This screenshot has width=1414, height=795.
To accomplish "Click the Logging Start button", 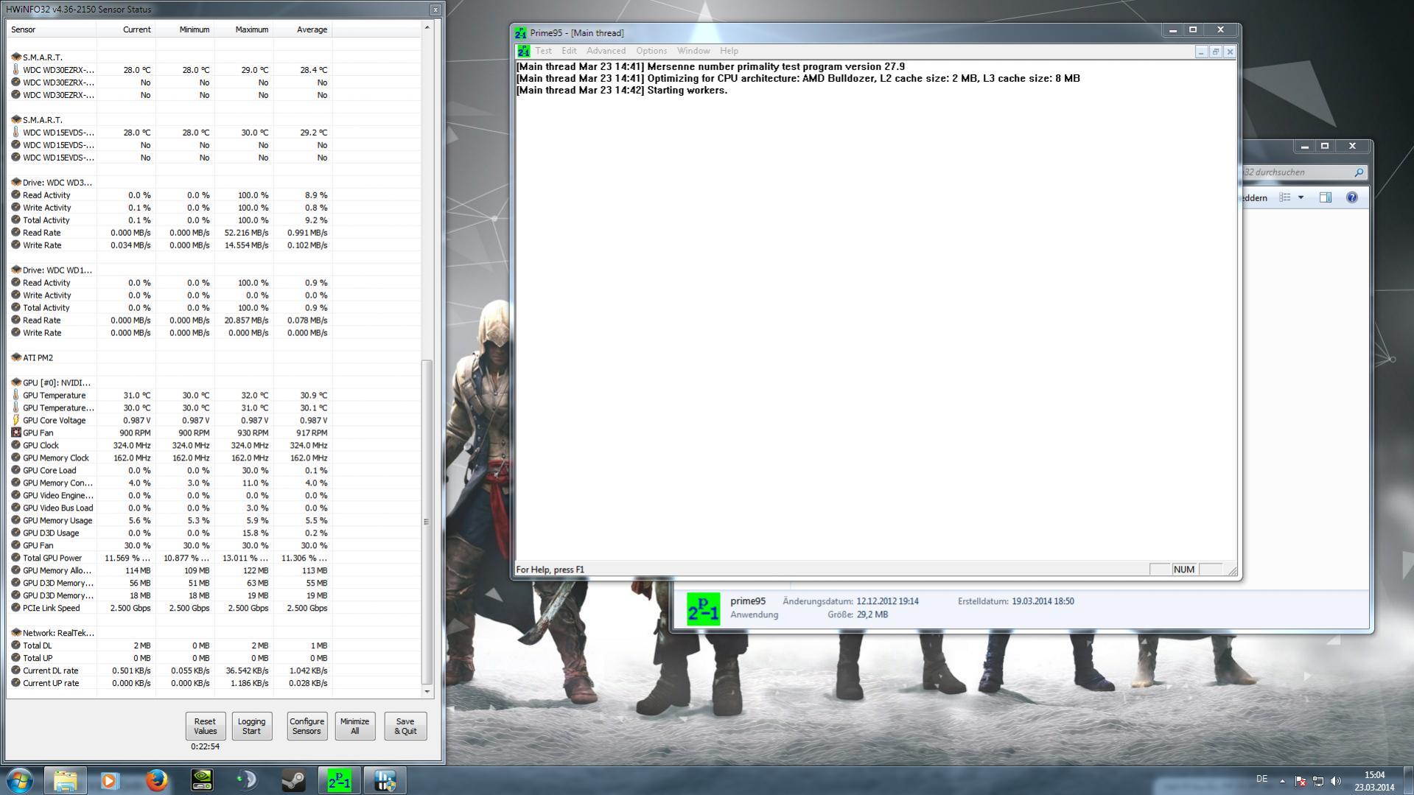I will pos(251,726).
